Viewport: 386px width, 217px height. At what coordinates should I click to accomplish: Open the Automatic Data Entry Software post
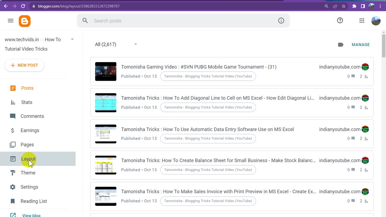pos(207,129)
